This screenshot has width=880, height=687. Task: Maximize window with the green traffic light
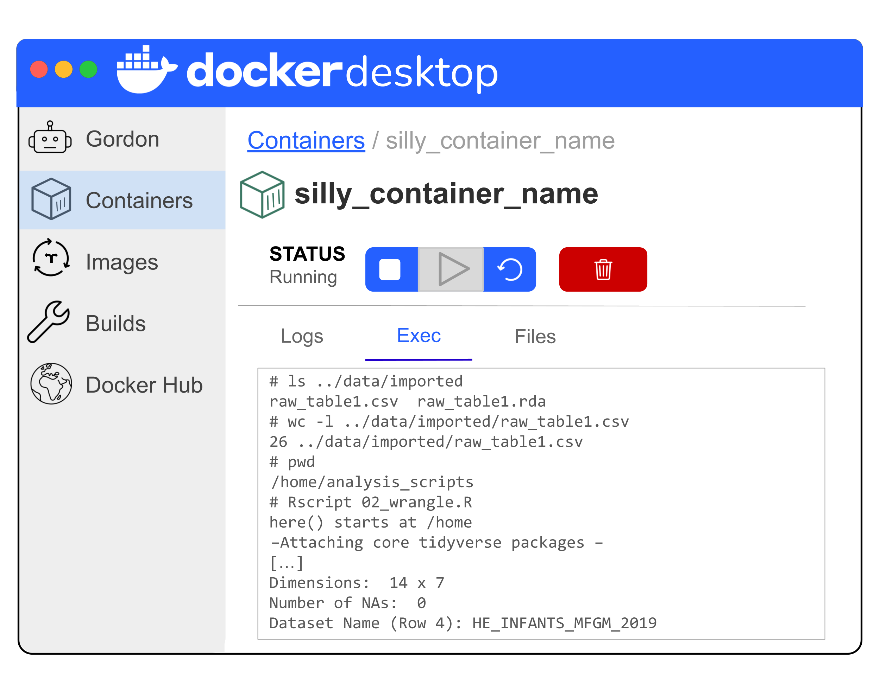[88, 69]
